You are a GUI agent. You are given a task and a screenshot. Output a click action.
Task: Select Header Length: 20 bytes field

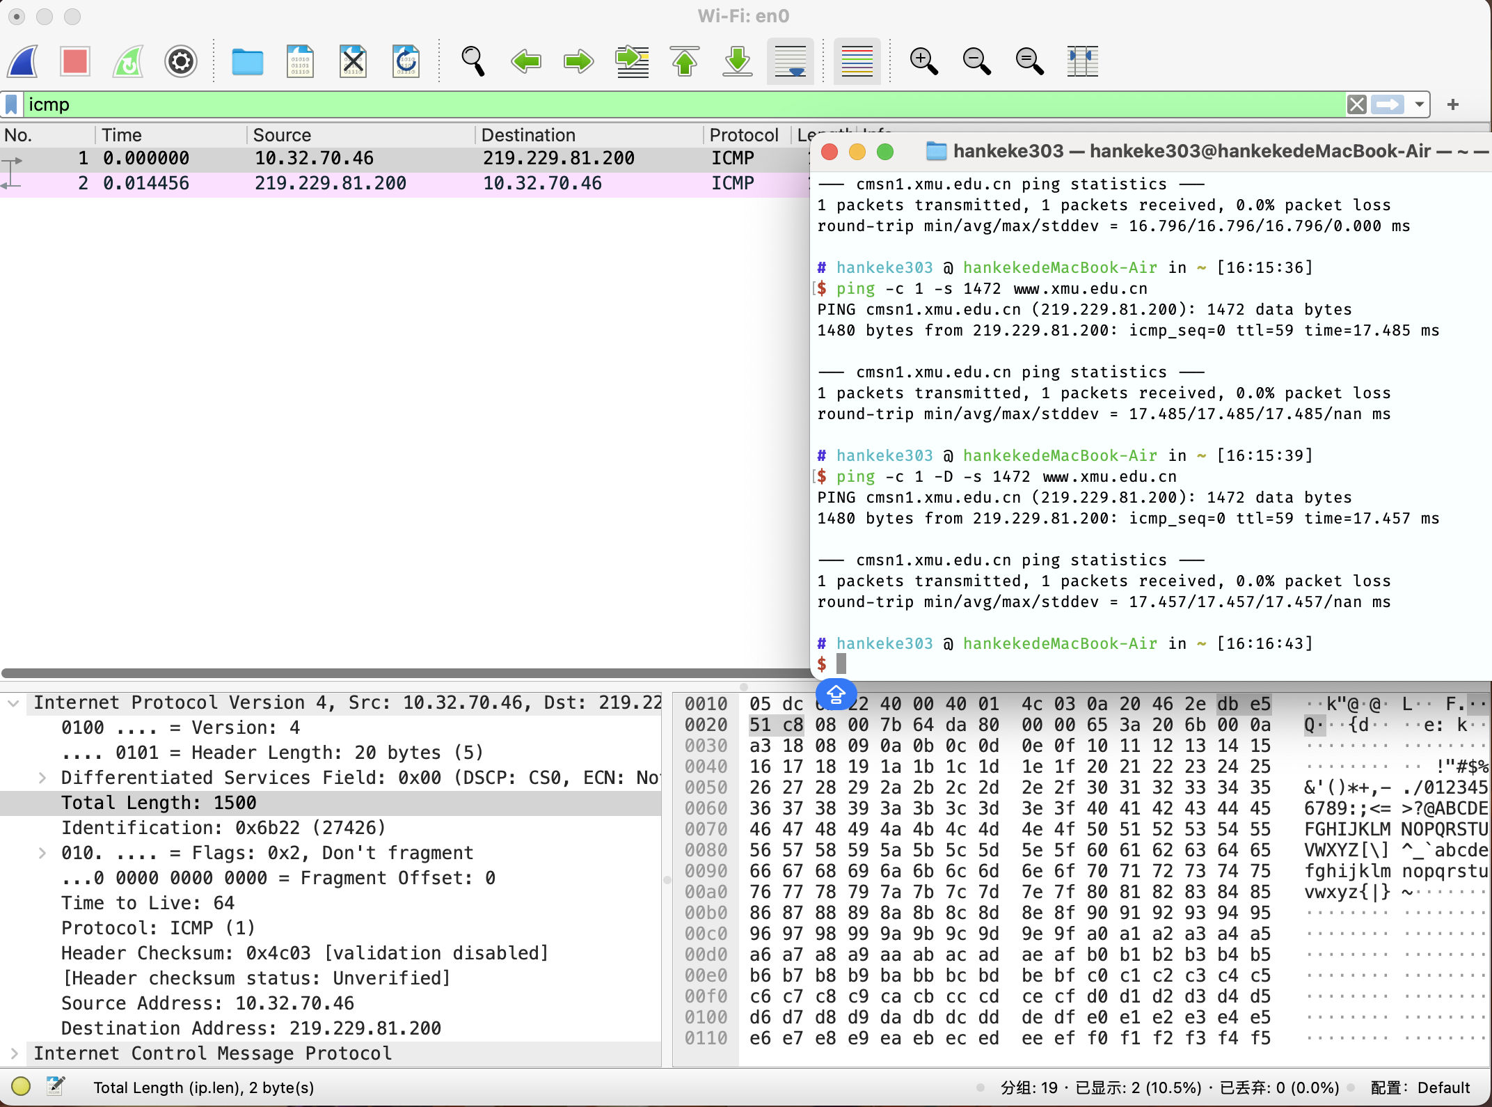331,753
